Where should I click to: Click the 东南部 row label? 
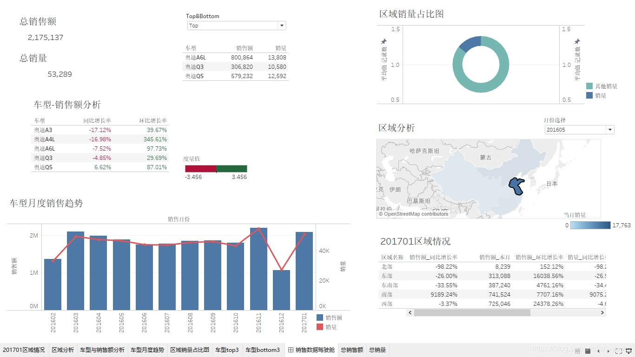390,285
